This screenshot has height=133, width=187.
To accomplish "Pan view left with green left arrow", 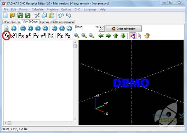I will [101, 35].
